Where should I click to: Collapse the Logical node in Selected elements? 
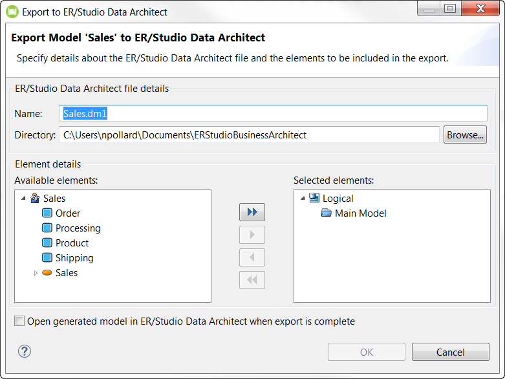[303, 199]
